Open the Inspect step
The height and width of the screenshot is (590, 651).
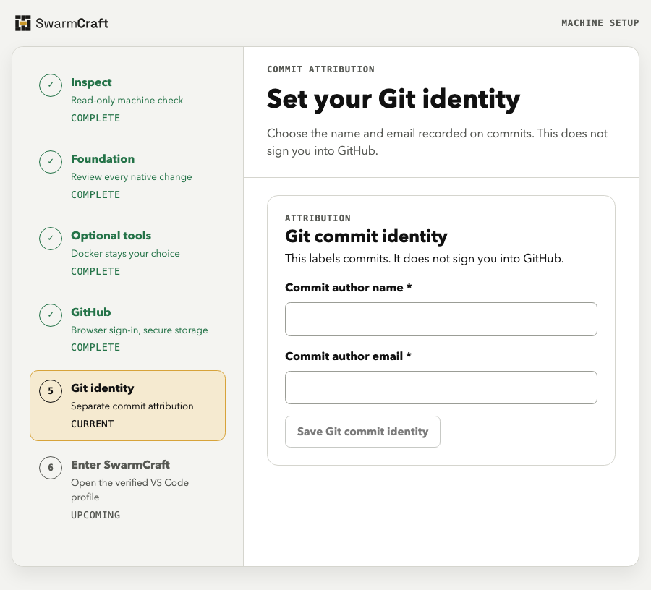point(127,100)
